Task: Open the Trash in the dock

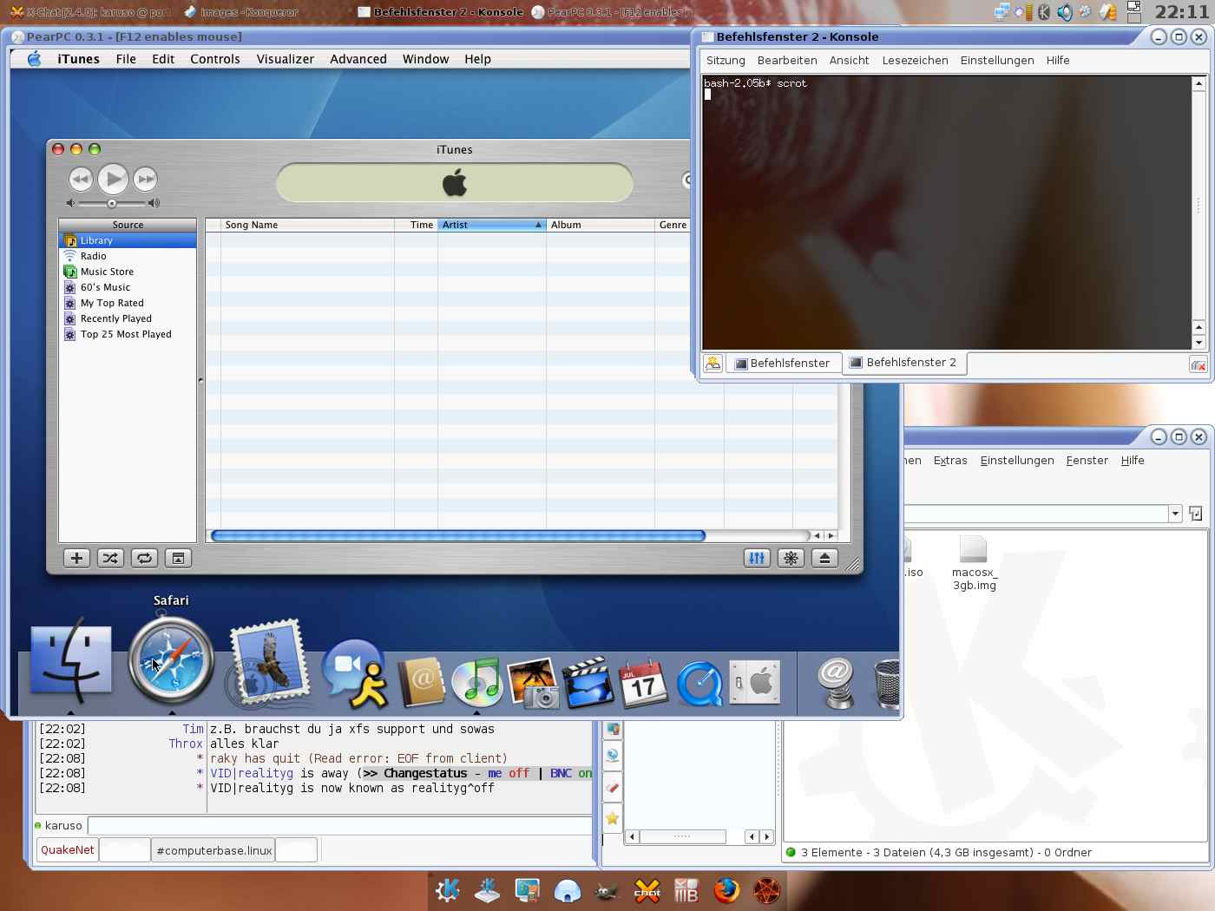Action: coord(886,685)
